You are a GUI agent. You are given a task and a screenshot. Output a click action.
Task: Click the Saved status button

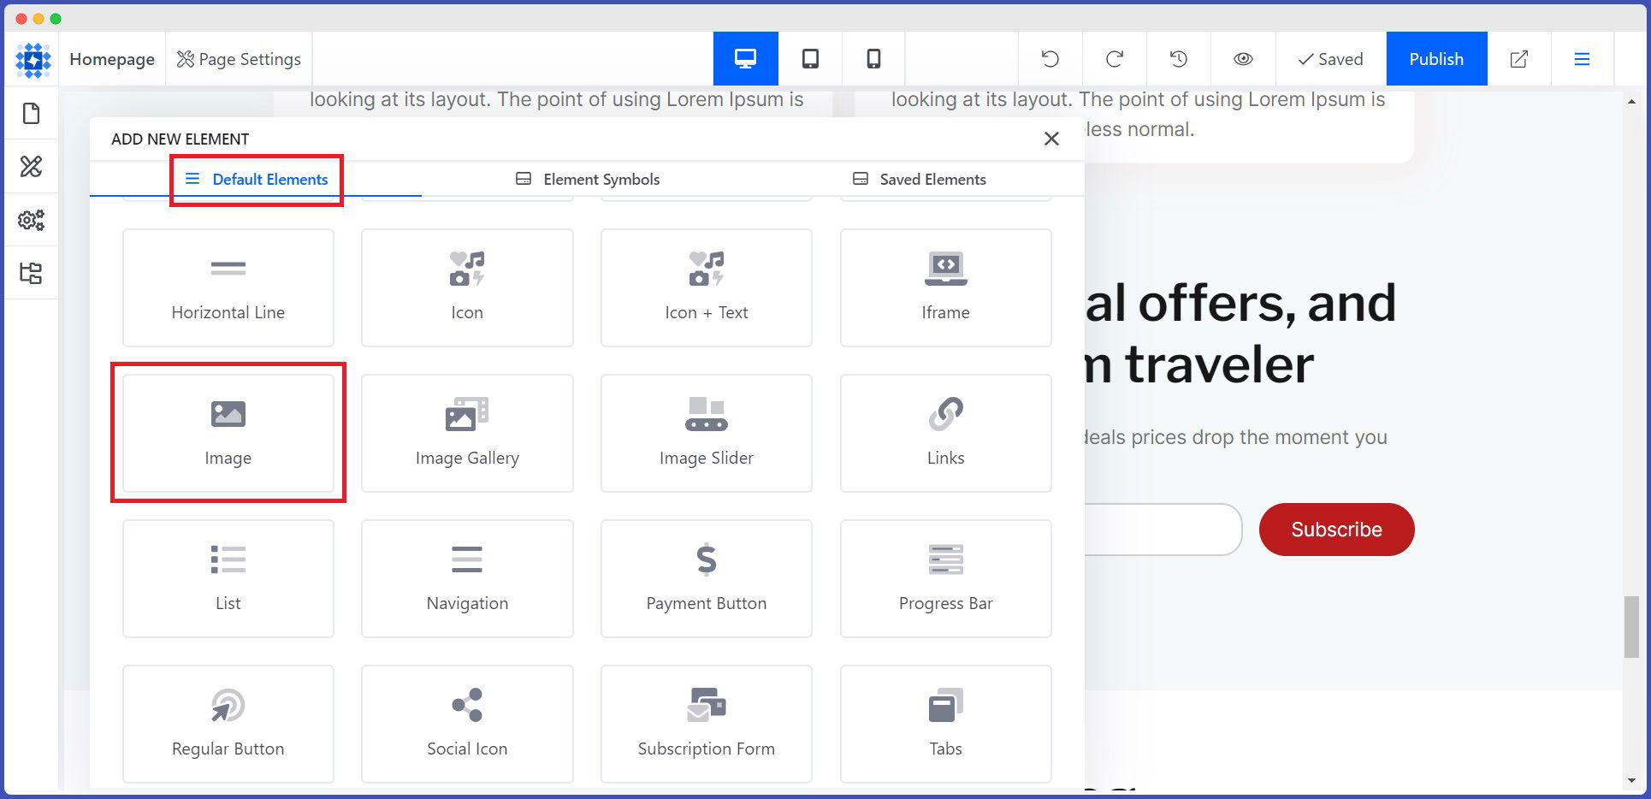tap(1330, 59)
